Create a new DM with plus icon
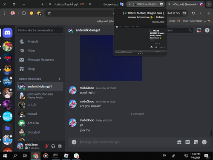Viewport: 213px width, 160px height. point(59,79)
